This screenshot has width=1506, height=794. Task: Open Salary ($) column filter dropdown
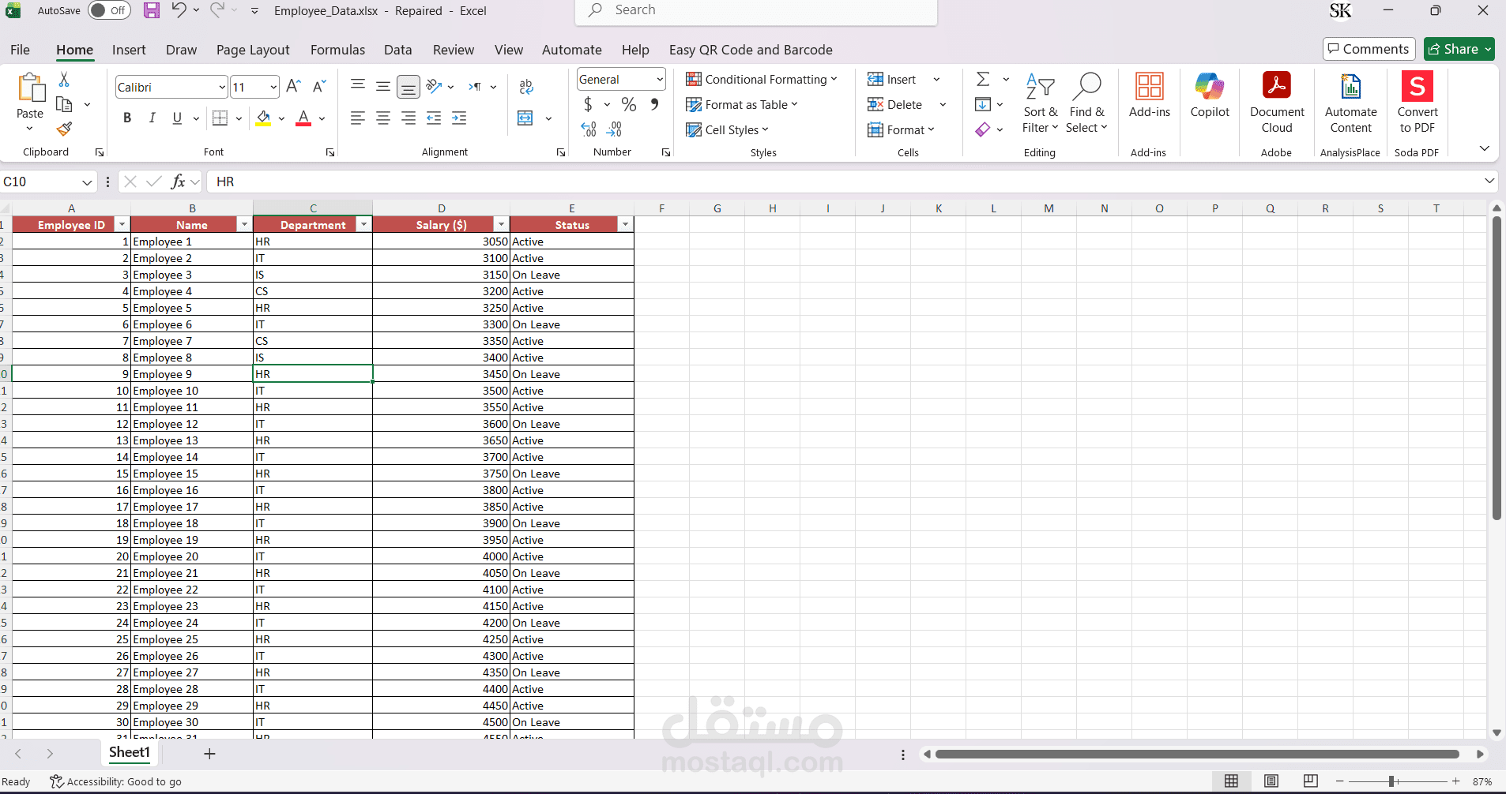tap(501, 225)
